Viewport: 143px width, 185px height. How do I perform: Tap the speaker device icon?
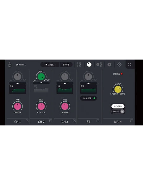10,65
